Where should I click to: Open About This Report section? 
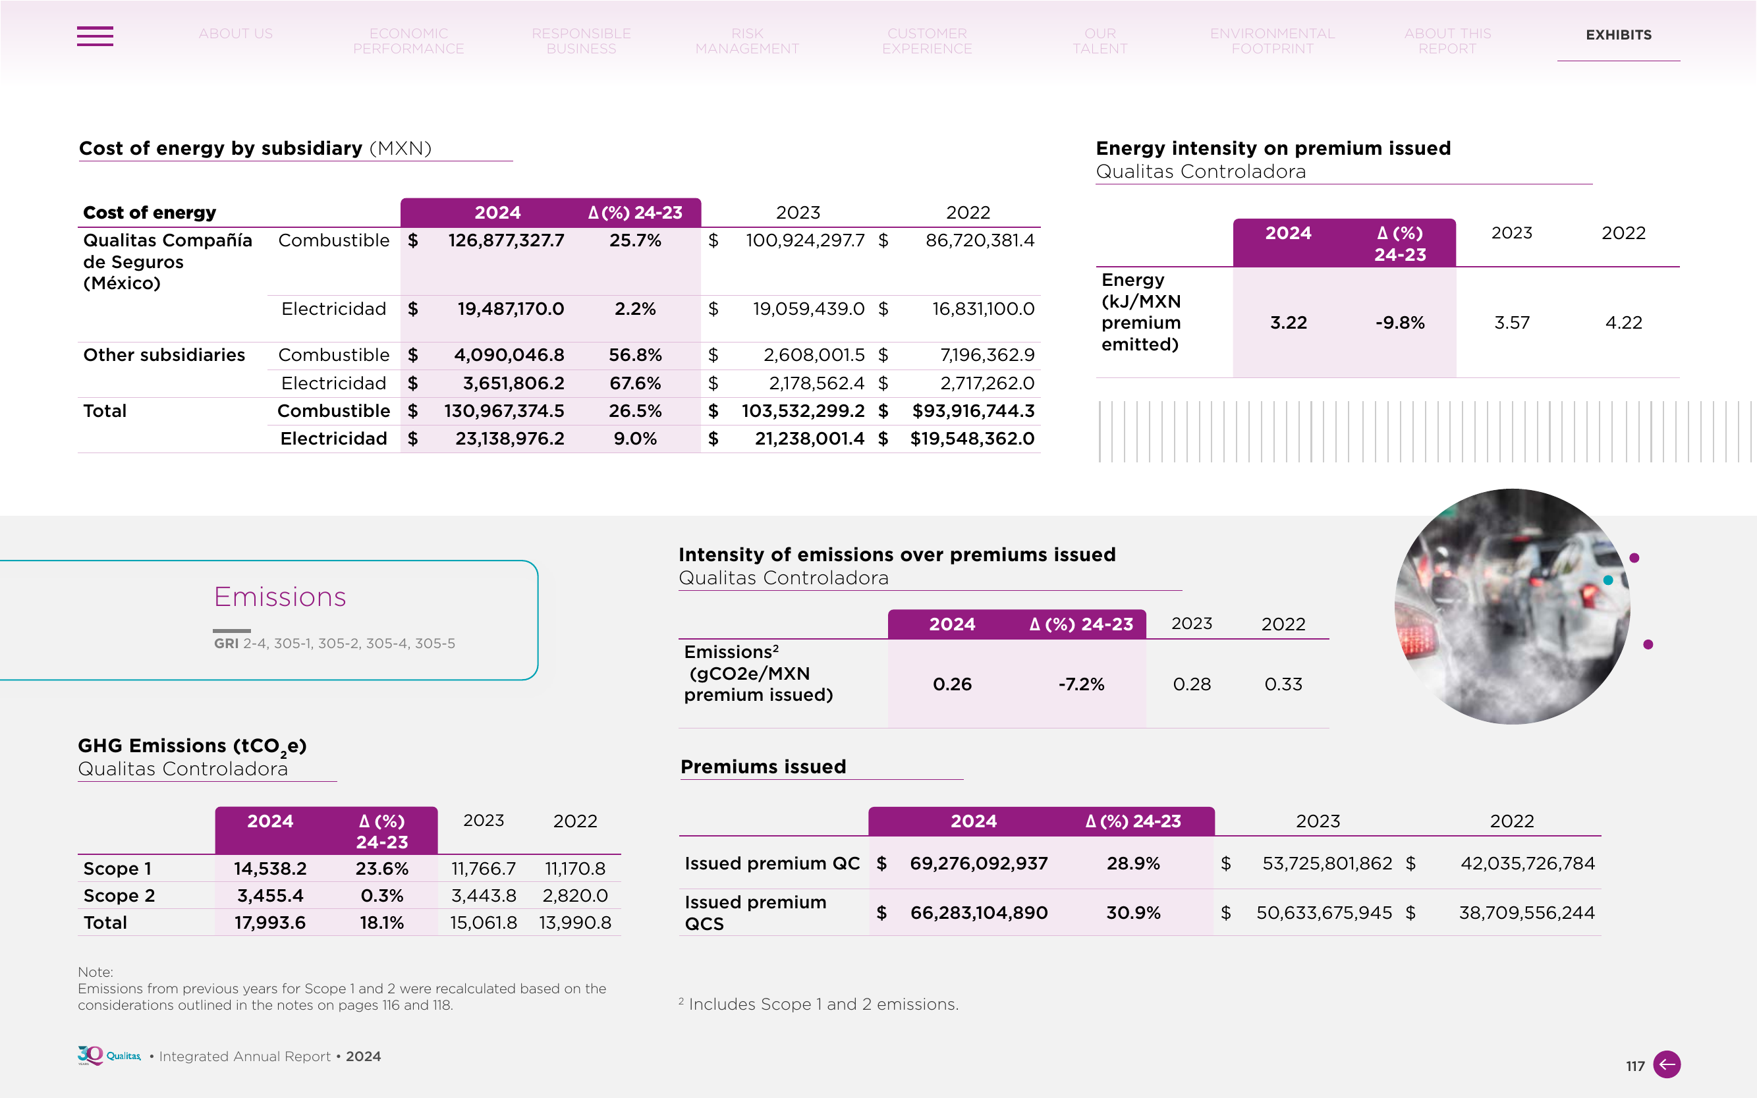[1447, 41]
